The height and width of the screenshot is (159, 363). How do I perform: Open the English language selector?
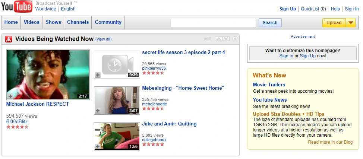pos(68,9)
